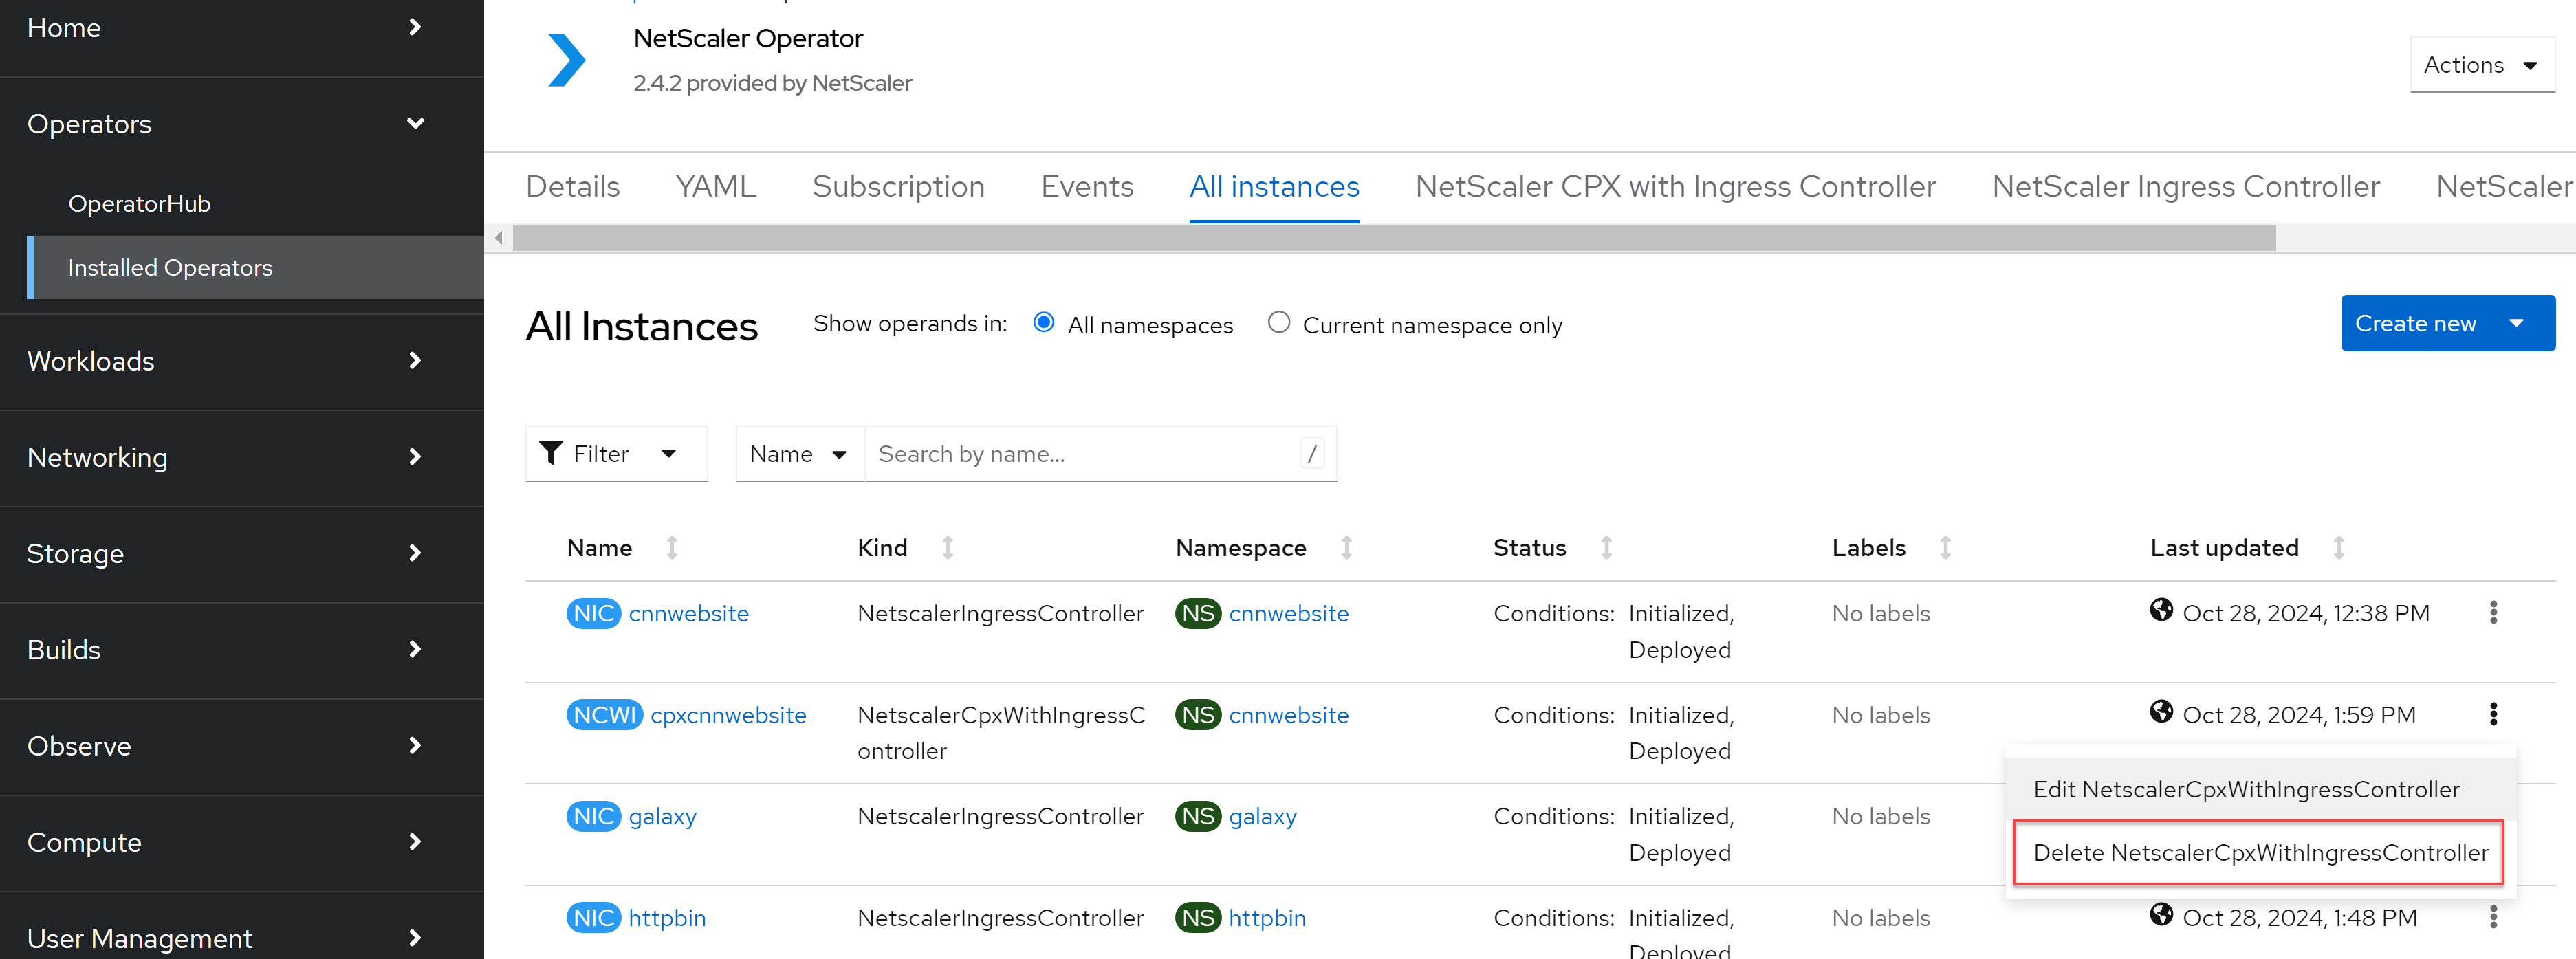Viewport: 2576px width, 959px height.
Task: Click the NIC icon for galaxy
Action: 591,816
